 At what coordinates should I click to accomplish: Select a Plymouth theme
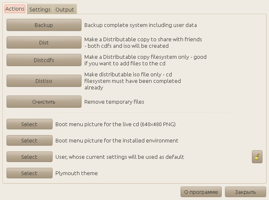click(29, 173)
